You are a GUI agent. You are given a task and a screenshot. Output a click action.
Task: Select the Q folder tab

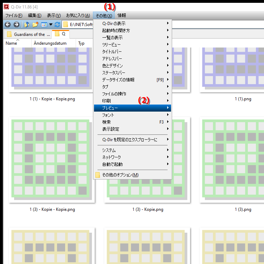61,34
